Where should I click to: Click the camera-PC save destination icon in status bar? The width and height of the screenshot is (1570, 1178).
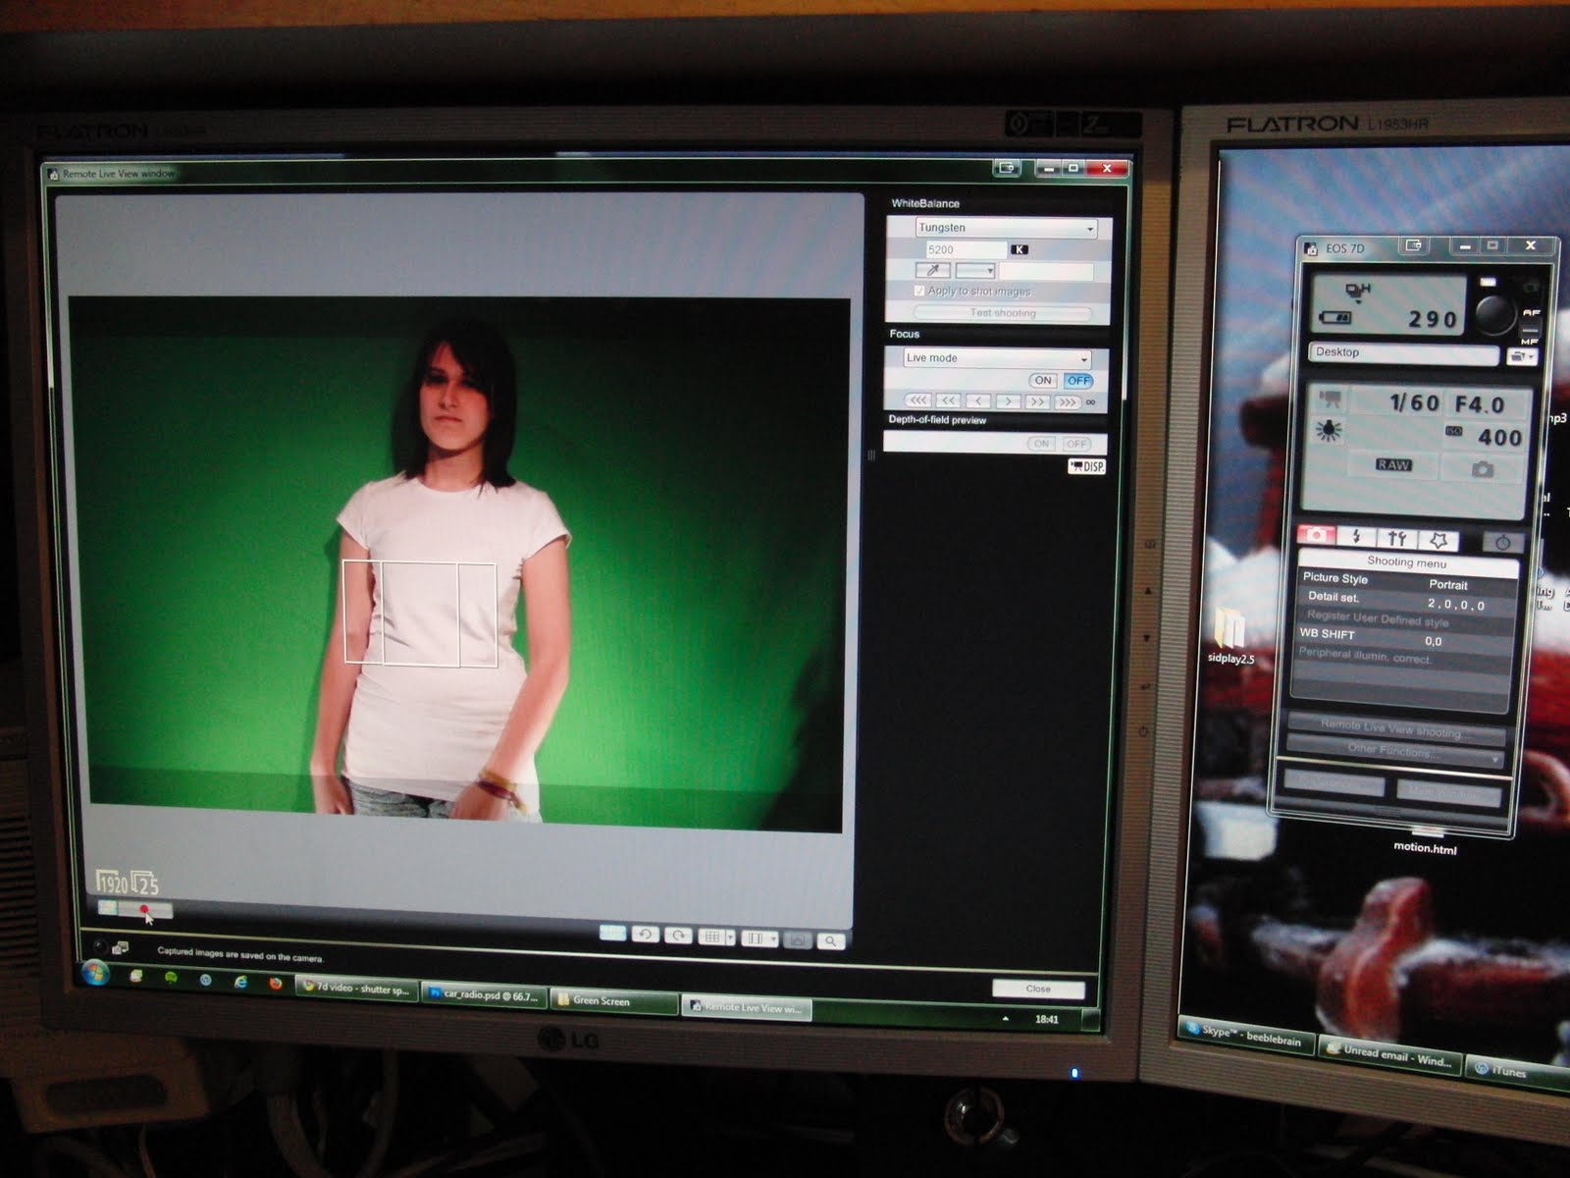point(121,948)
